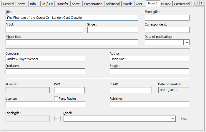Focus the Album title field

click(x=72, y=42)
